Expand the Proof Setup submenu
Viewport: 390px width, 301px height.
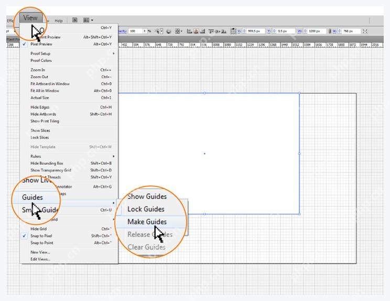click(69, 53)
